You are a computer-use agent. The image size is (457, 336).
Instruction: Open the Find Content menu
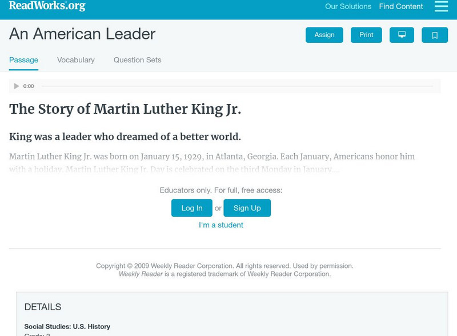click(x=401, y=7)
